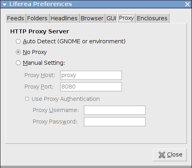The height and width of the screenshot is (168, 192).
Task: Close the Liferea Preferences window with X
Action: tap(187, 4)
